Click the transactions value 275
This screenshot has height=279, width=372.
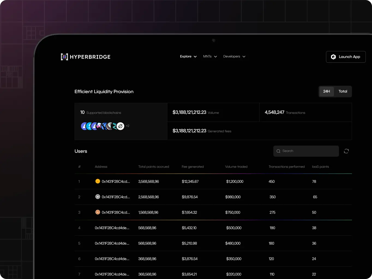(x=272, y=212)
